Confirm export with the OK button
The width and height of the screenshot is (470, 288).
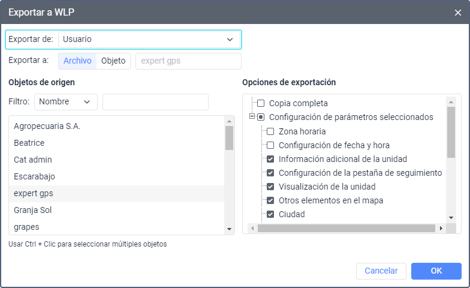(x=436, y=271)
